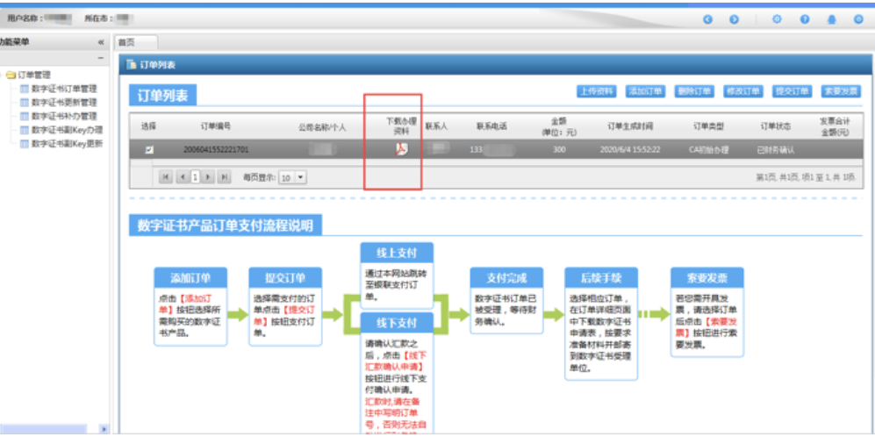
Task: Go to the first page of orders
Action: [x=166, y=177]
